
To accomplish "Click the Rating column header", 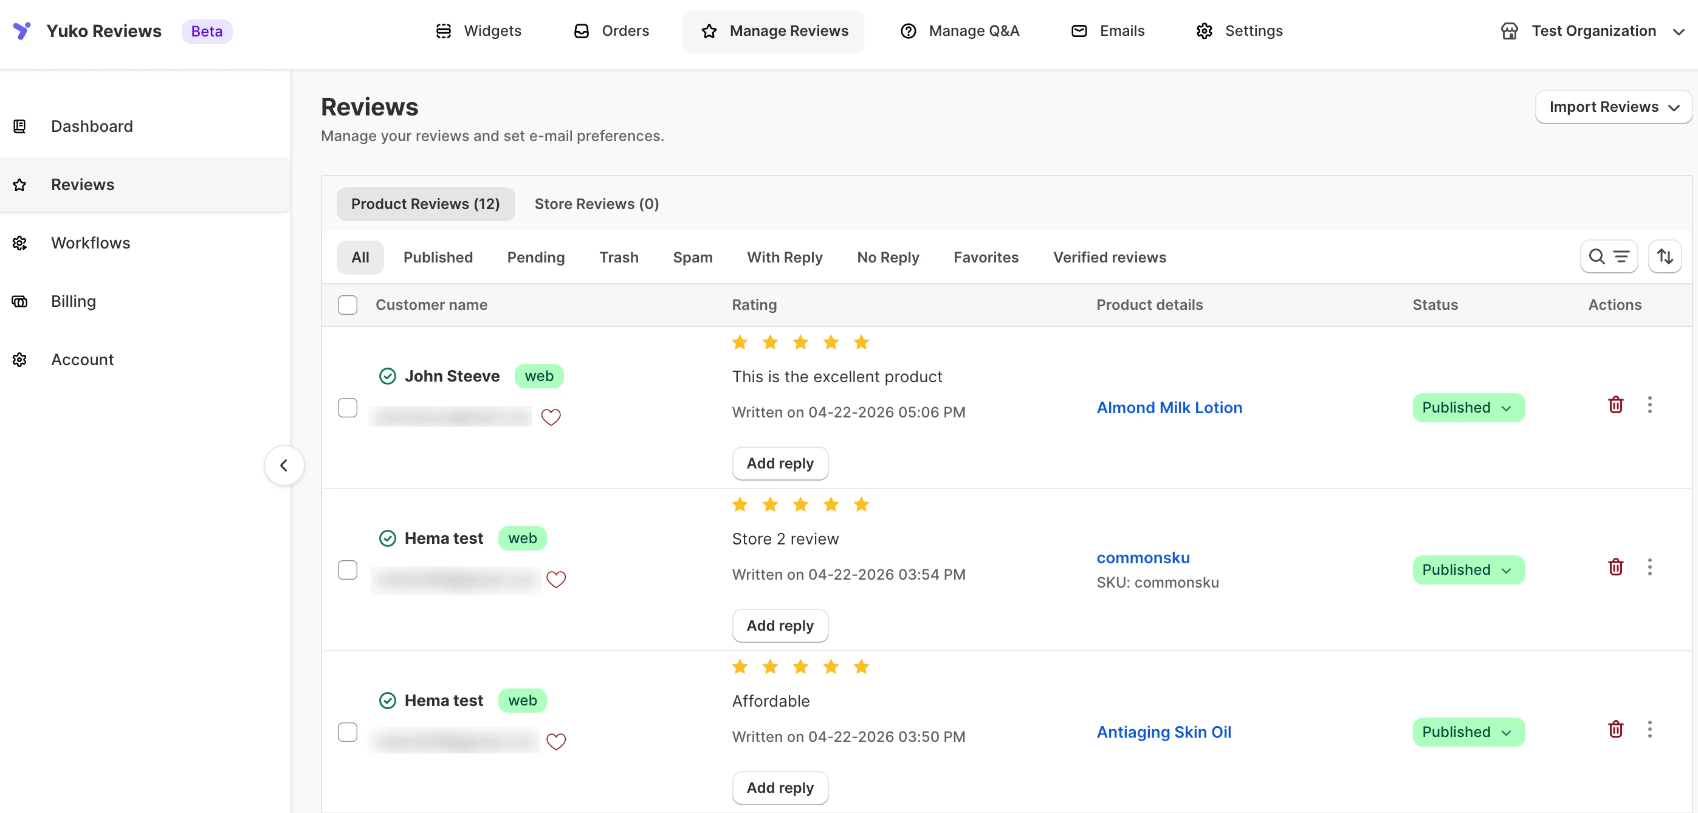I will [754, 304].
